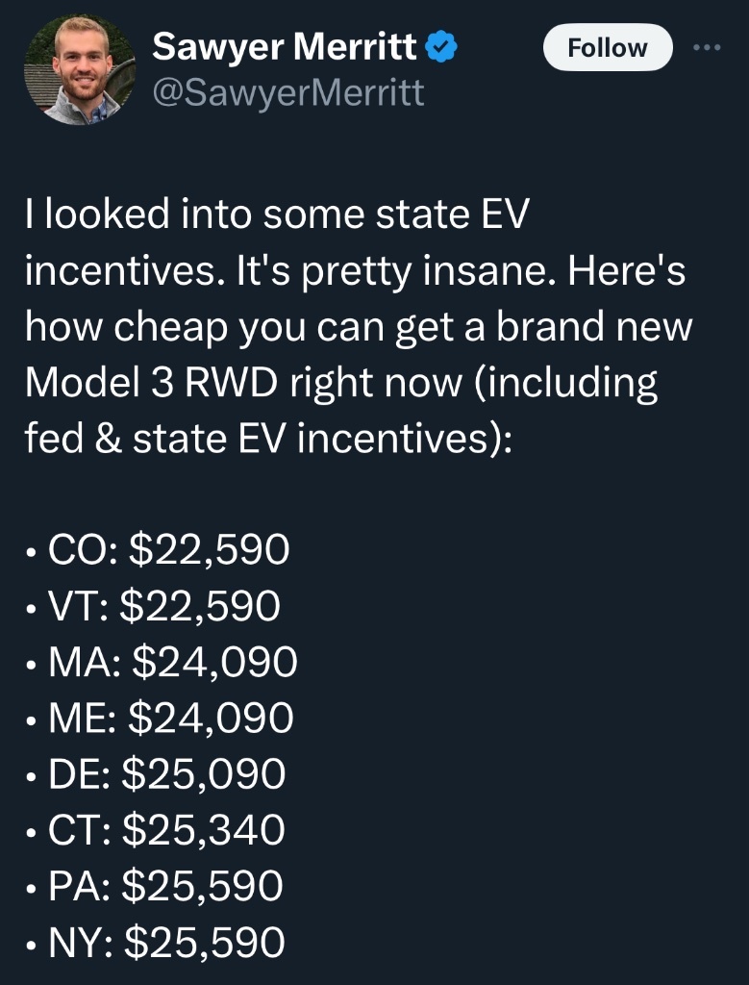Select the VT: $22,590 list entry
Viewport: 749px width, 985px height.
pyautogui.click(x=153, y=606)
